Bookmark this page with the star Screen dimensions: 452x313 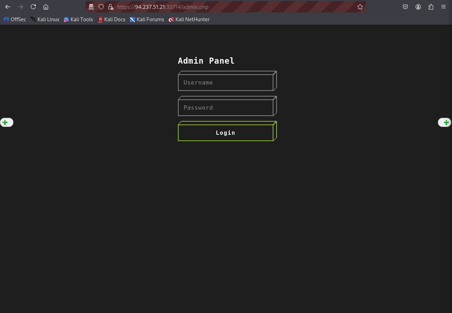[x=360, y=7]
